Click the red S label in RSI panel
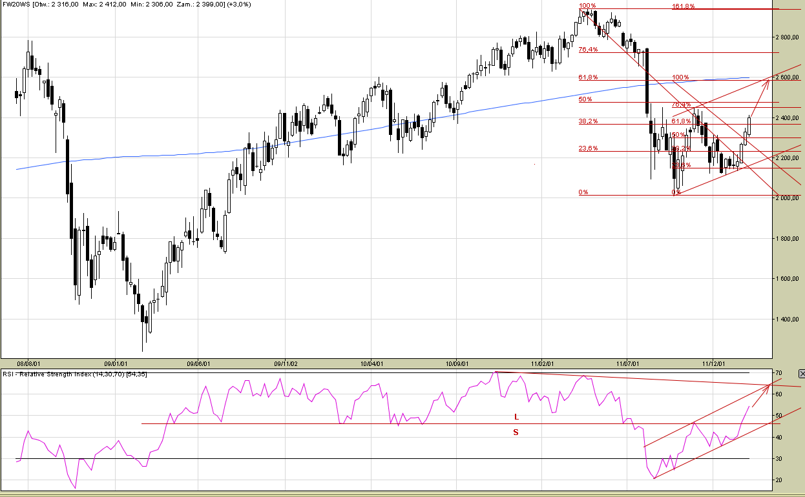The image size is (805, 497). (516, 432)
